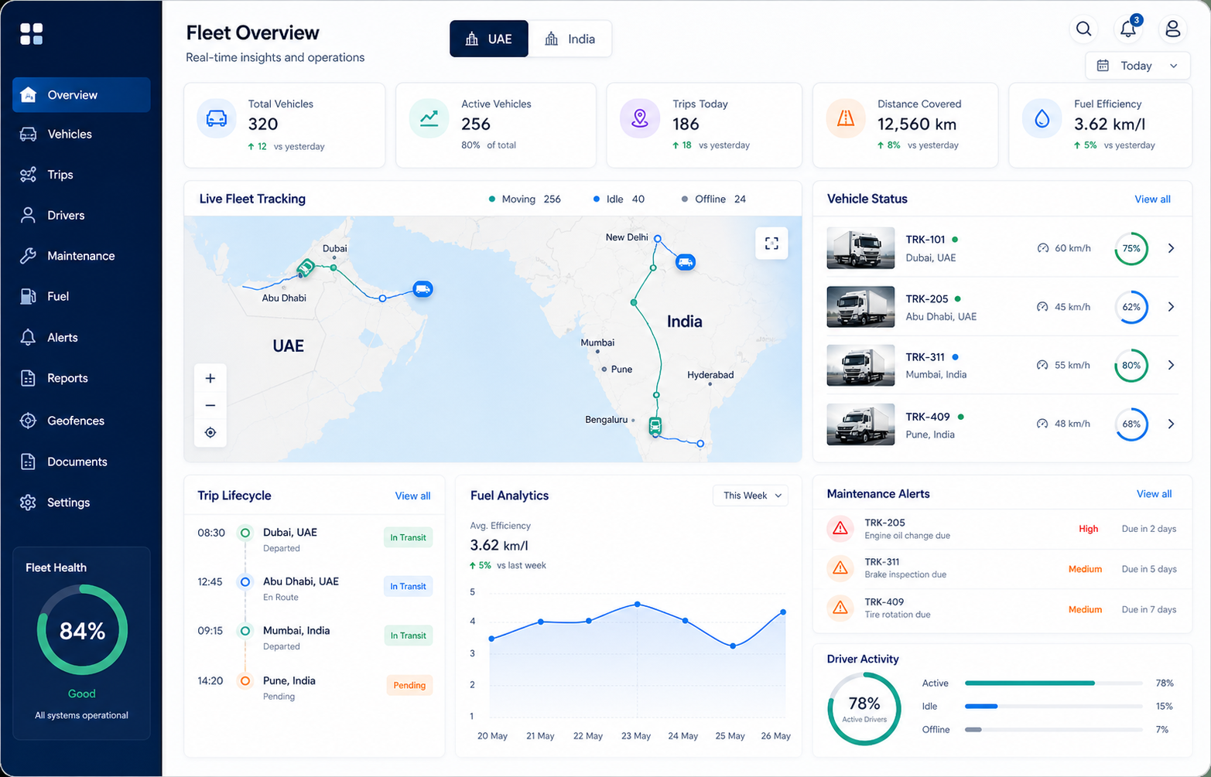Image resolution: width=1211 pixels, height=777 pixels.
Task: Click the app logo grid icon
Action: (x=32, y=33)
